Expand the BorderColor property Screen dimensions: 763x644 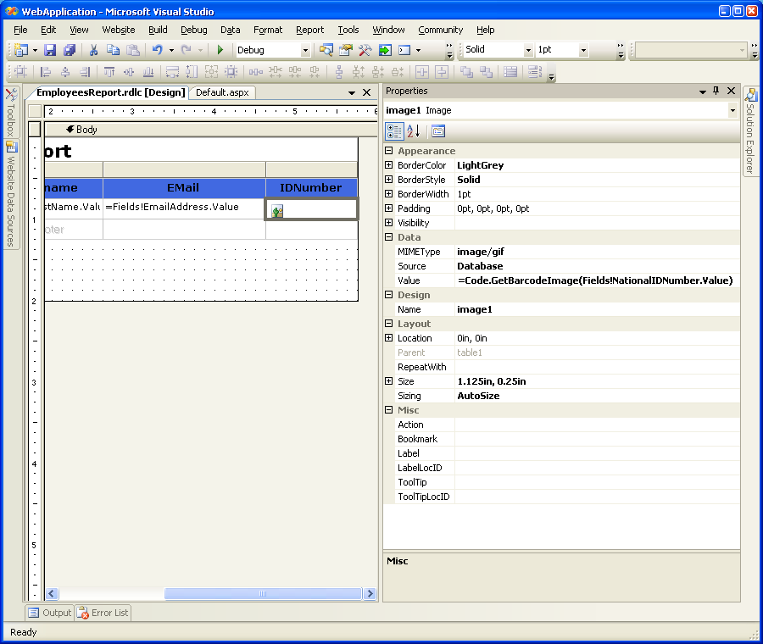click(389, 165)
